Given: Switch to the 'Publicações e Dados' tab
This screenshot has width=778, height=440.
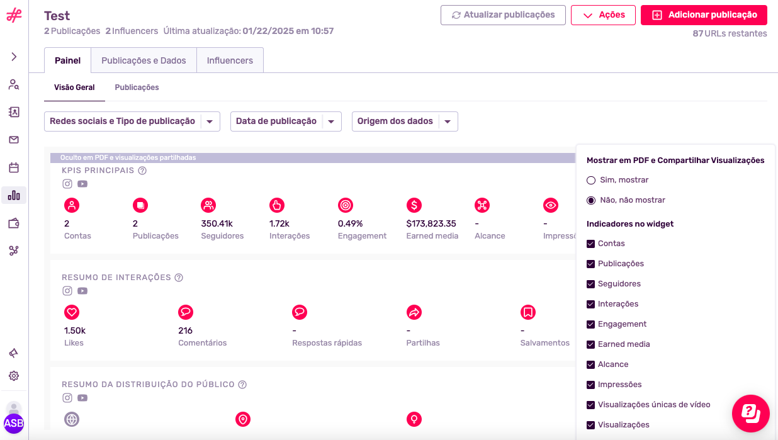Looking at the screenshot, I should (x=144, y=60).
